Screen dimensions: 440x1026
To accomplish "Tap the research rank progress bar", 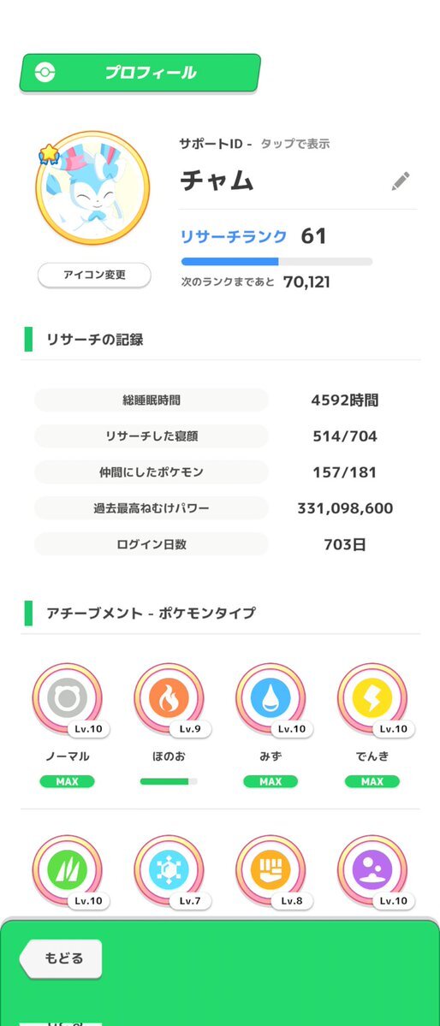I will click(277, 262).
